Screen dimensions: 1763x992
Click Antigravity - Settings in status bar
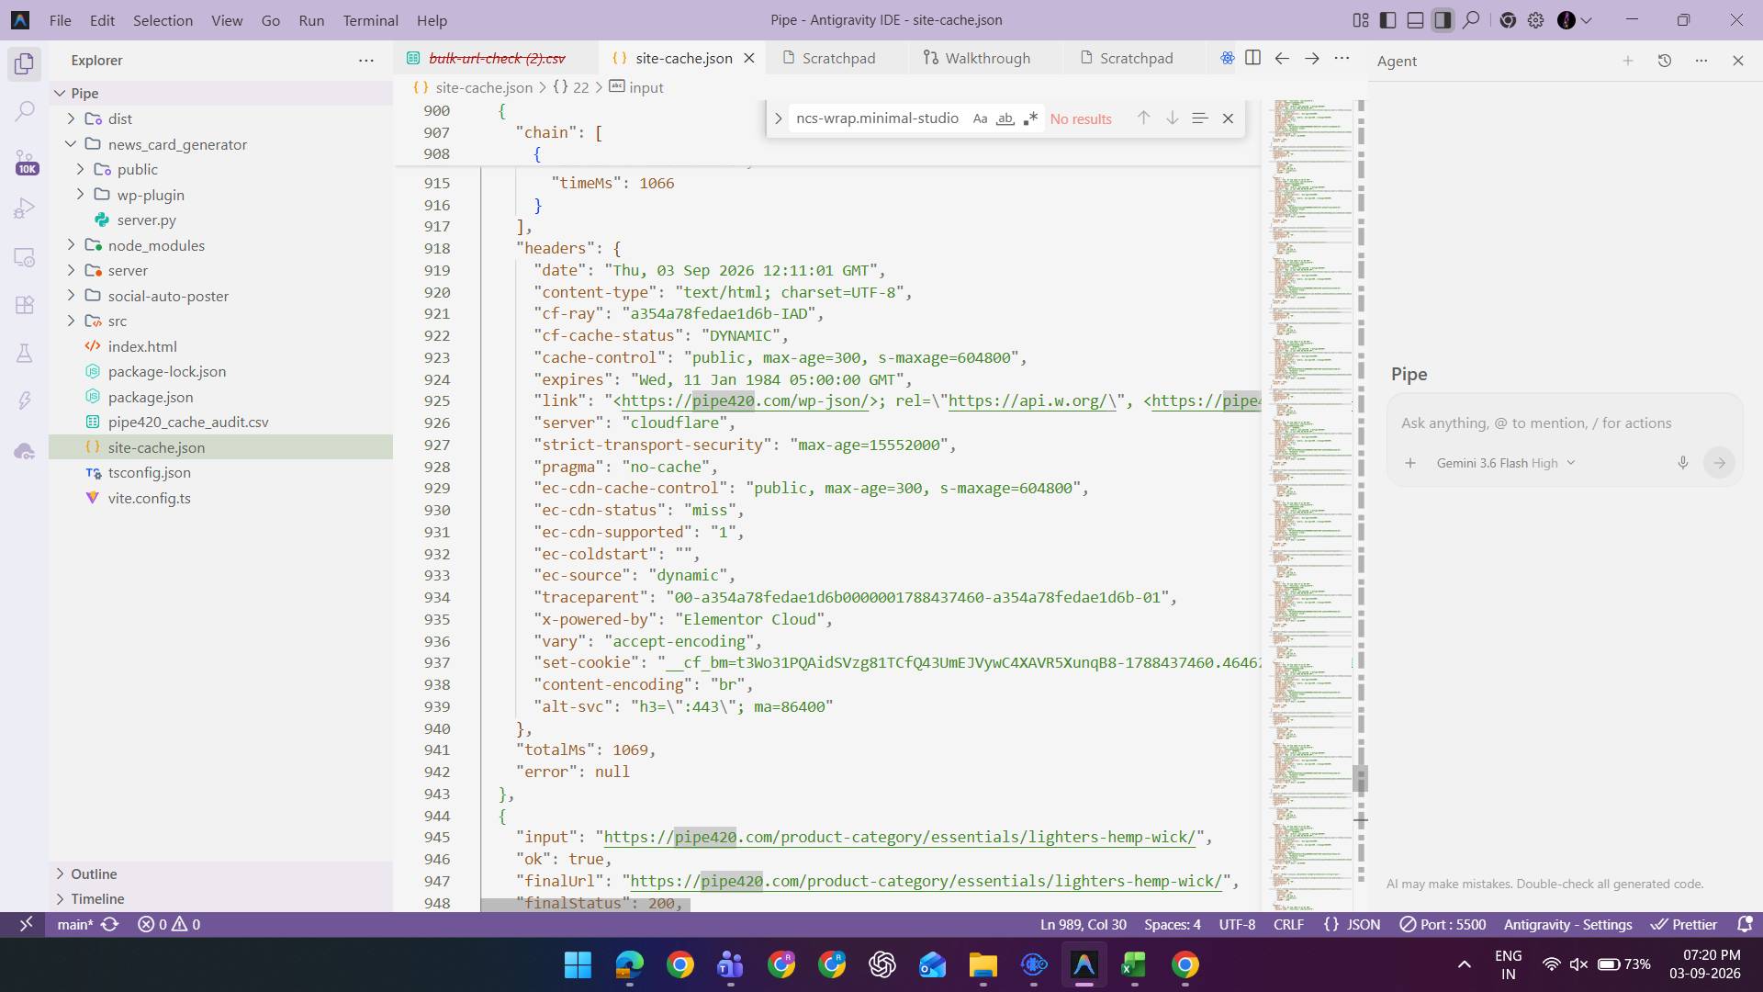[1567, 925]
